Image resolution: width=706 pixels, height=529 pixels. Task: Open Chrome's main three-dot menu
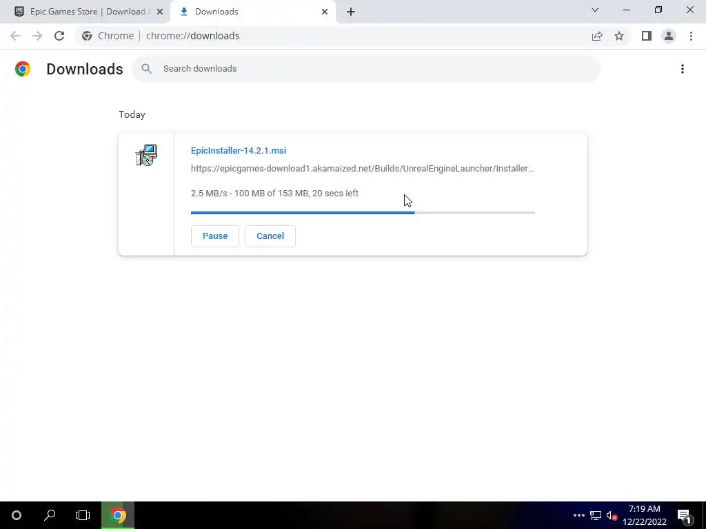tap(691, 36)
